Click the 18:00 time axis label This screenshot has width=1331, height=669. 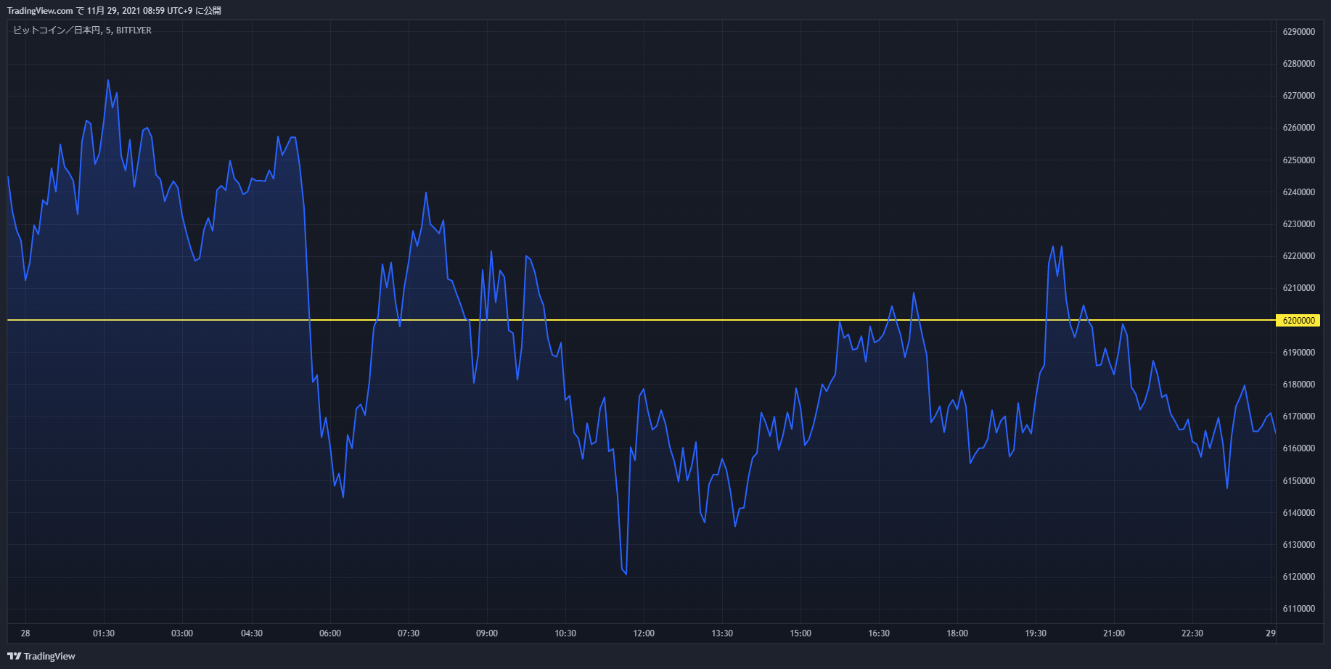coord(957,633)
